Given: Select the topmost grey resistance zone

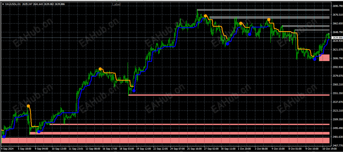Looking at the screenshot, I should (263, 10).
